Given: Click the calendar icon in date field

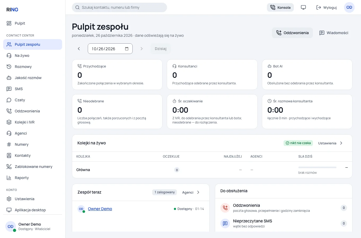Looking at the screenshot, I should click(x=127, y=49).
